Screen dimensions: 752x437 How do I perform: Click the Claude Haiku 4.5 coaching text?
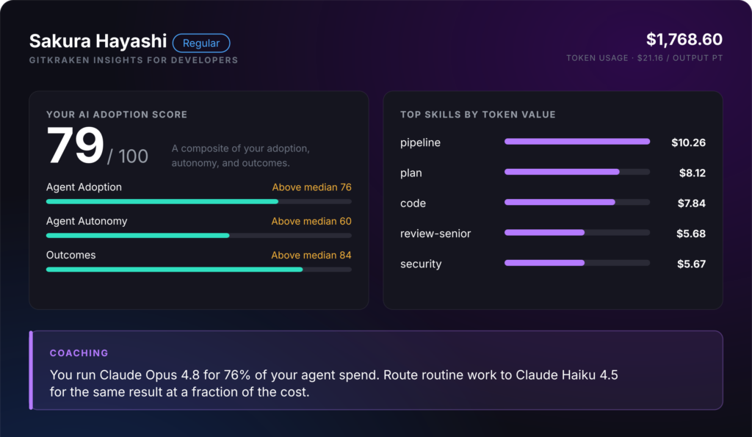coord(567,375)
